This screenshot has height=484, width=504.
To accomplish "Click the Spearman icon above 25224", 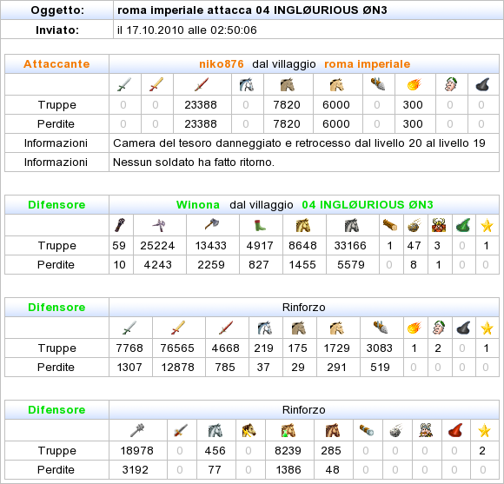I will [x=159, y=225].
